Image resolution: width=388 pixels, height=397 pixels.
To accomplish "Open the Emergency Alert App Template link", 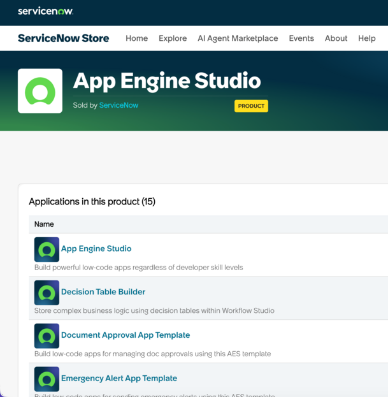I will [119, 379].
